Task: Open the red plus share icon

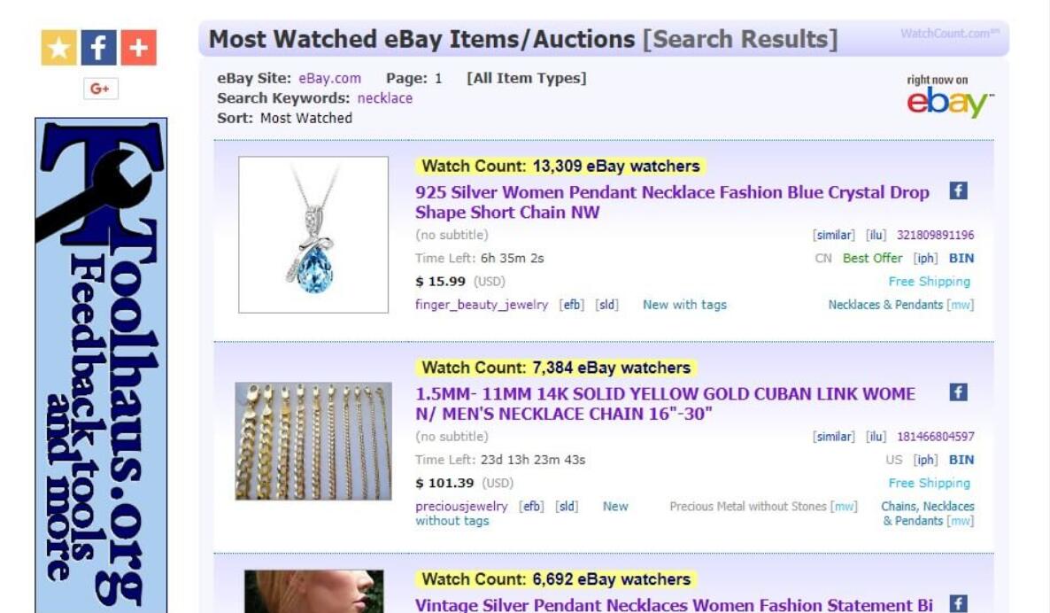Action: [x=139, y=48]
